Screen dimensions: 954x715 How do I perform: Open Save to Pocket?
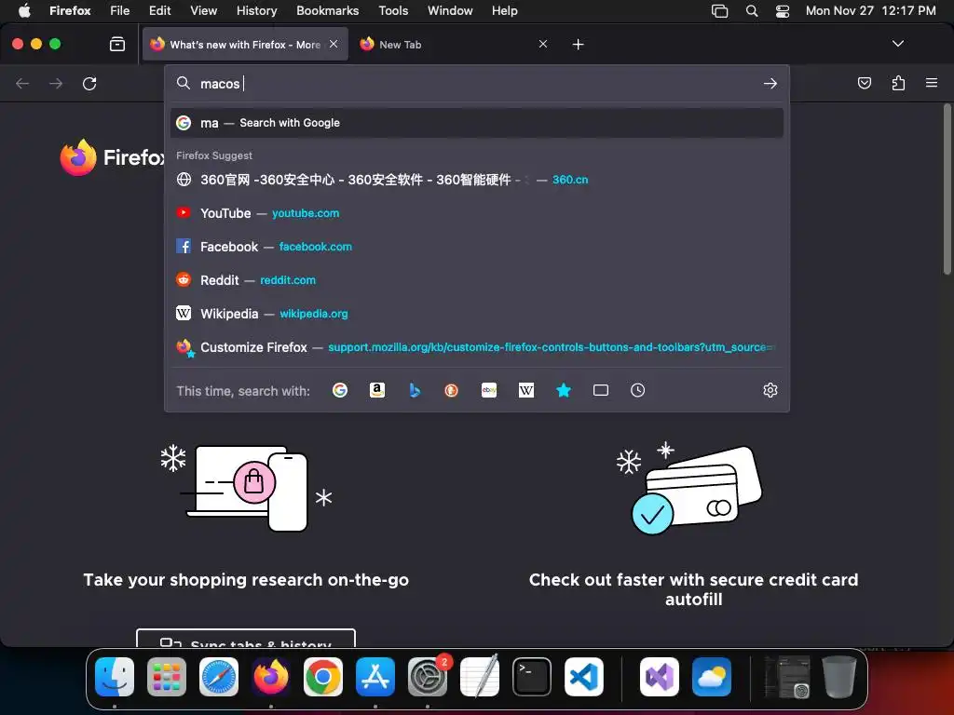[864, 83]
